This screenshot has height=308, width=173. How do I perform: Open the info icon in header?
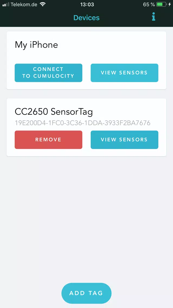[154, 17]
